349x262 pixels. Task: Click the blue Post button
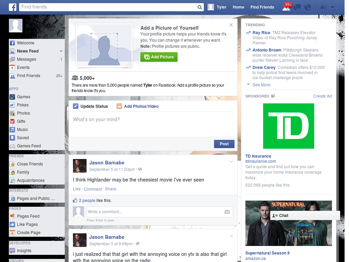click(x=224, y=144)
